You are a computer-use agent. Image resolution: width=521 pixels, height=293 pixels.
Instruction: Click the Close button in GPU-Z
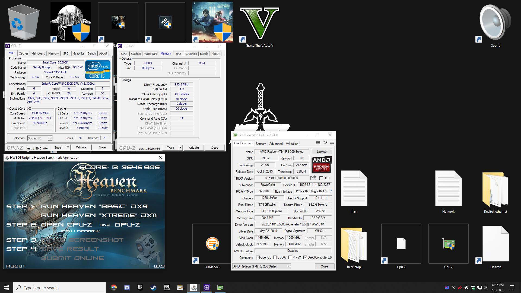[x=324, y=266]
